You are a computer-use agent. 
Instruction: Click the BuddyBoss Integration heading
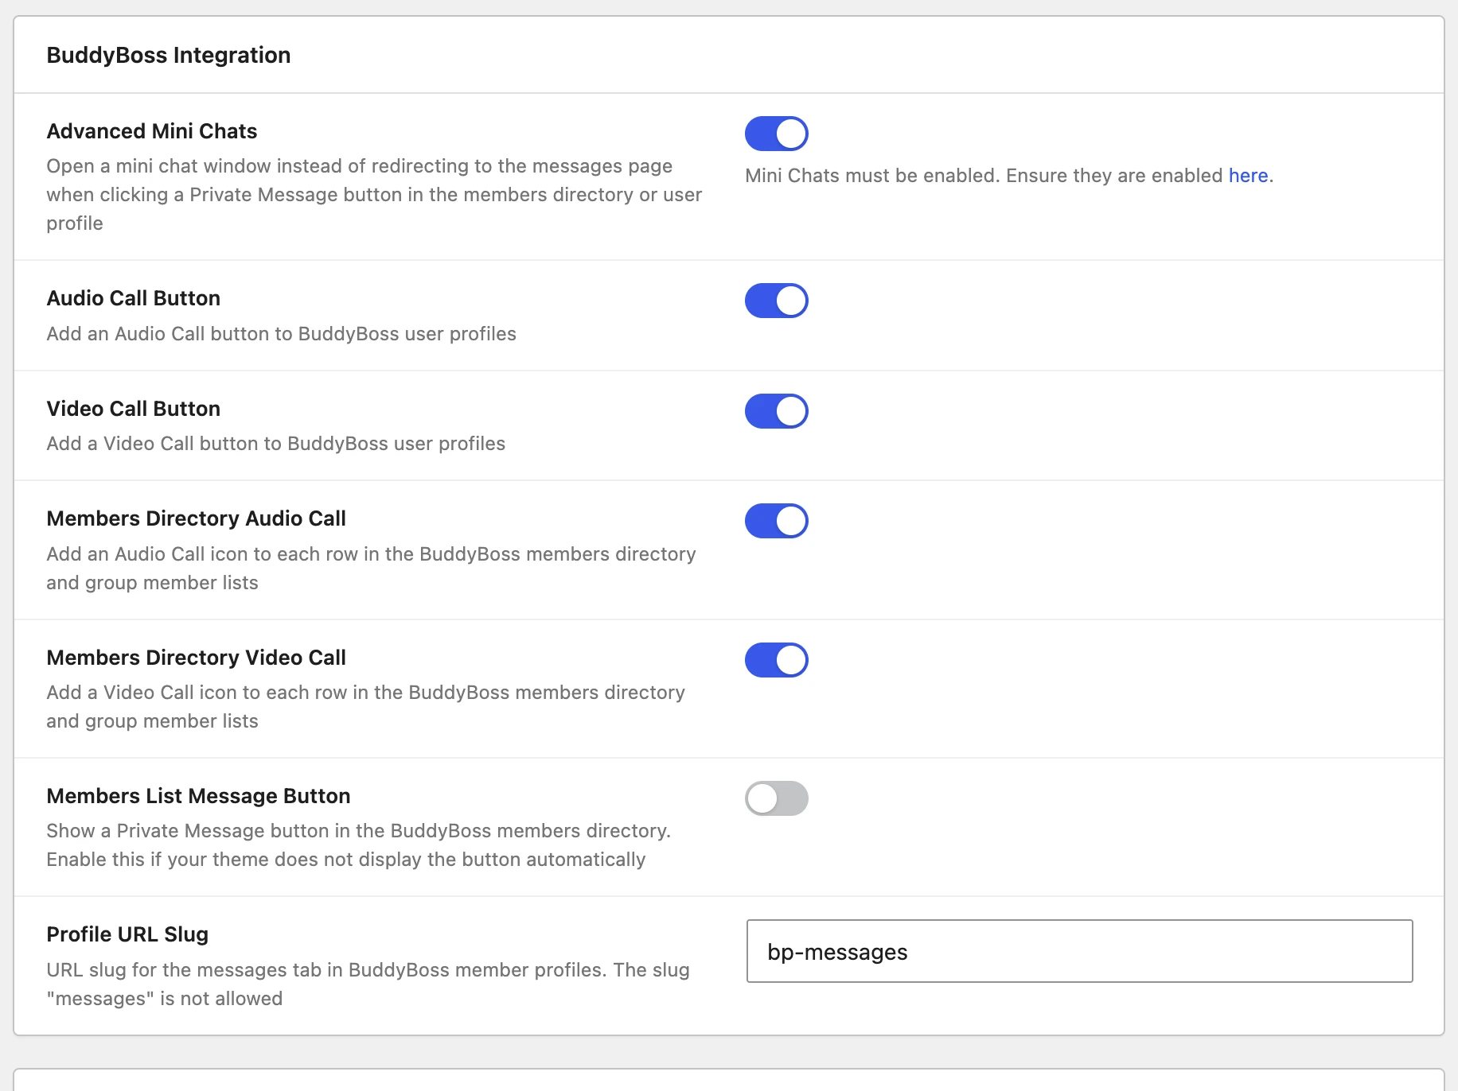click(x=169, y=55)
